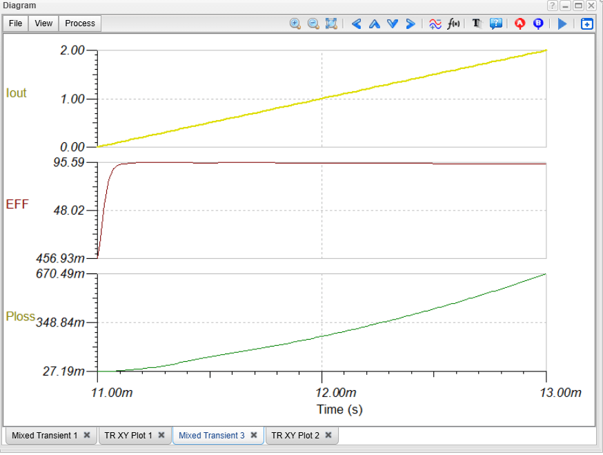This screenshot has width=603, height=455.
Task: Enable blue cursor B marker
Action: click(538, 23)
